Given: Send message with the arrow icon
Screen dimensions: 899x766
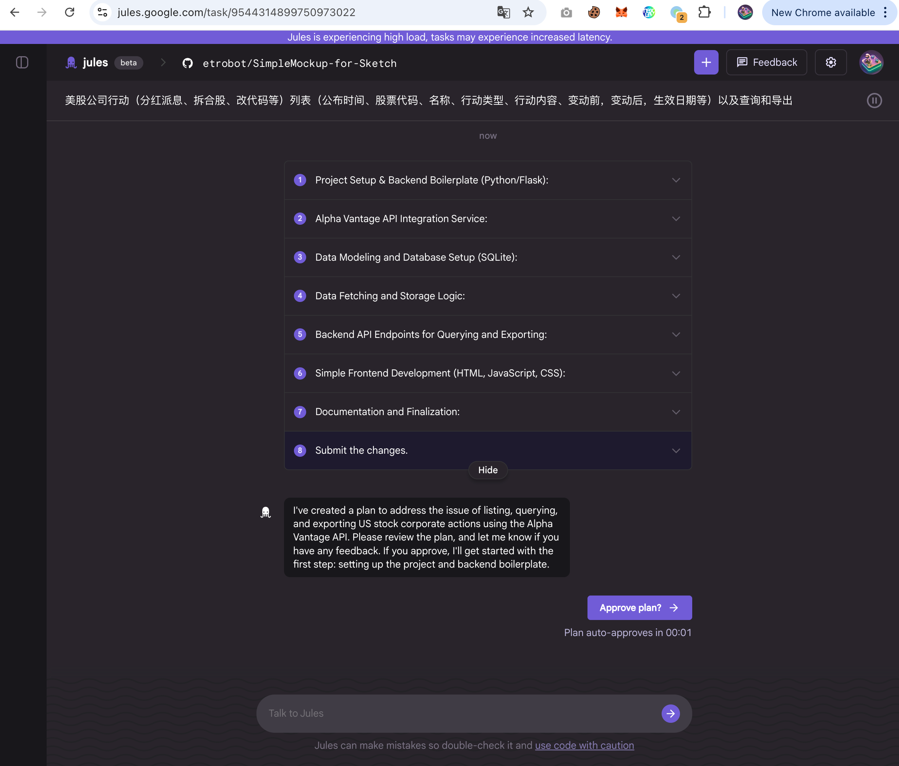Looking at the screenshot, I should click(x=670, y=713).
